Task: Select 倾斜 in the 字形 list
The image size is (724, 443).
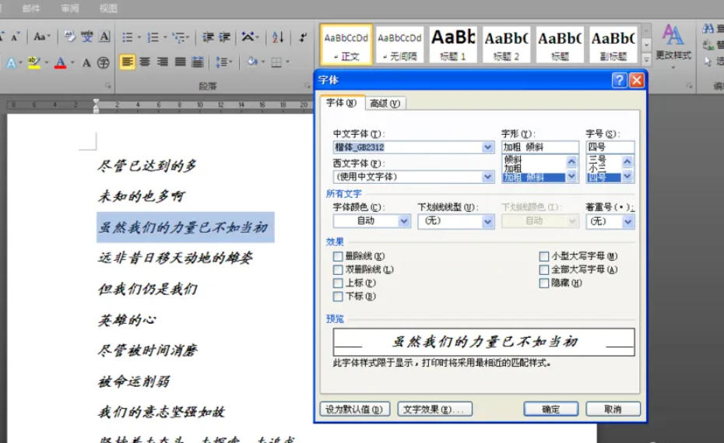Action: click(x=513, y=160)
